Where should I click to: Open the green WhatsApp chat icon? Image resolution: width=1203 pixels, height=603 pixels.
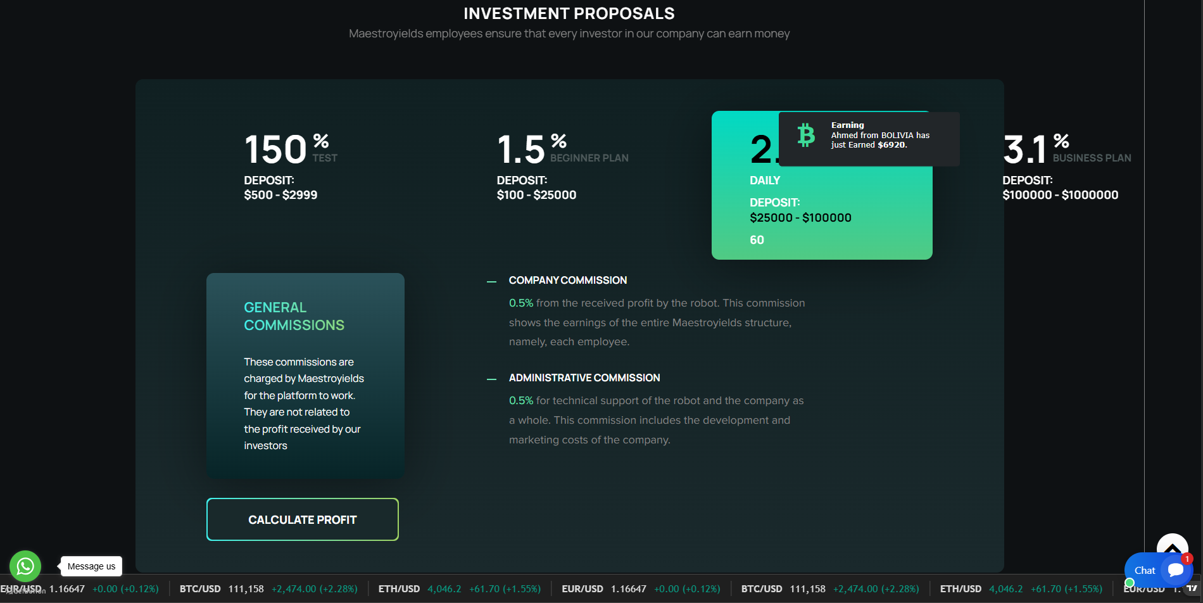tap(25, 566)
